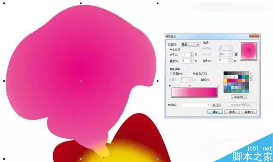Click the remove preset minus icon
This screenshot has height=162, width=273.
218,105
